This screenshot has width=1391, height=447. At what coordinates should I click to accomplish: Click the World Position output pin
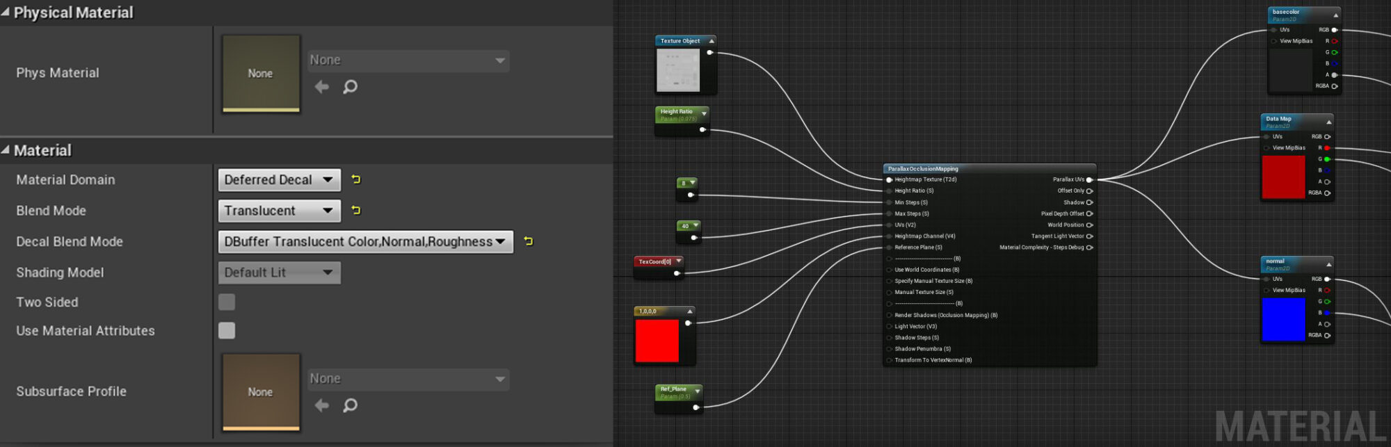pyautogui.click(x=1089, y=225)
